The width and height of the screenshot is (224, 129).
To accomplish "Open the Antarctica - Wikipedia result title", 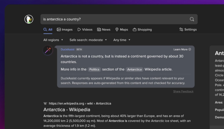I will [67, 109].
